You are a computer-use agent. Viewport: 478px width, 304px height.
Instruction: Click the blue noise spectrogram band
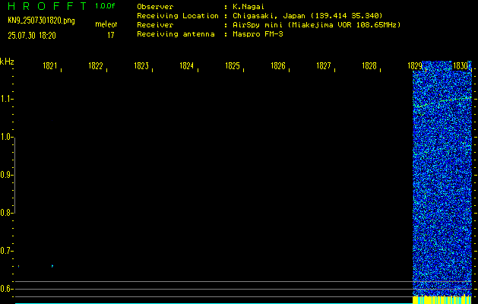[x=442, y=180]
